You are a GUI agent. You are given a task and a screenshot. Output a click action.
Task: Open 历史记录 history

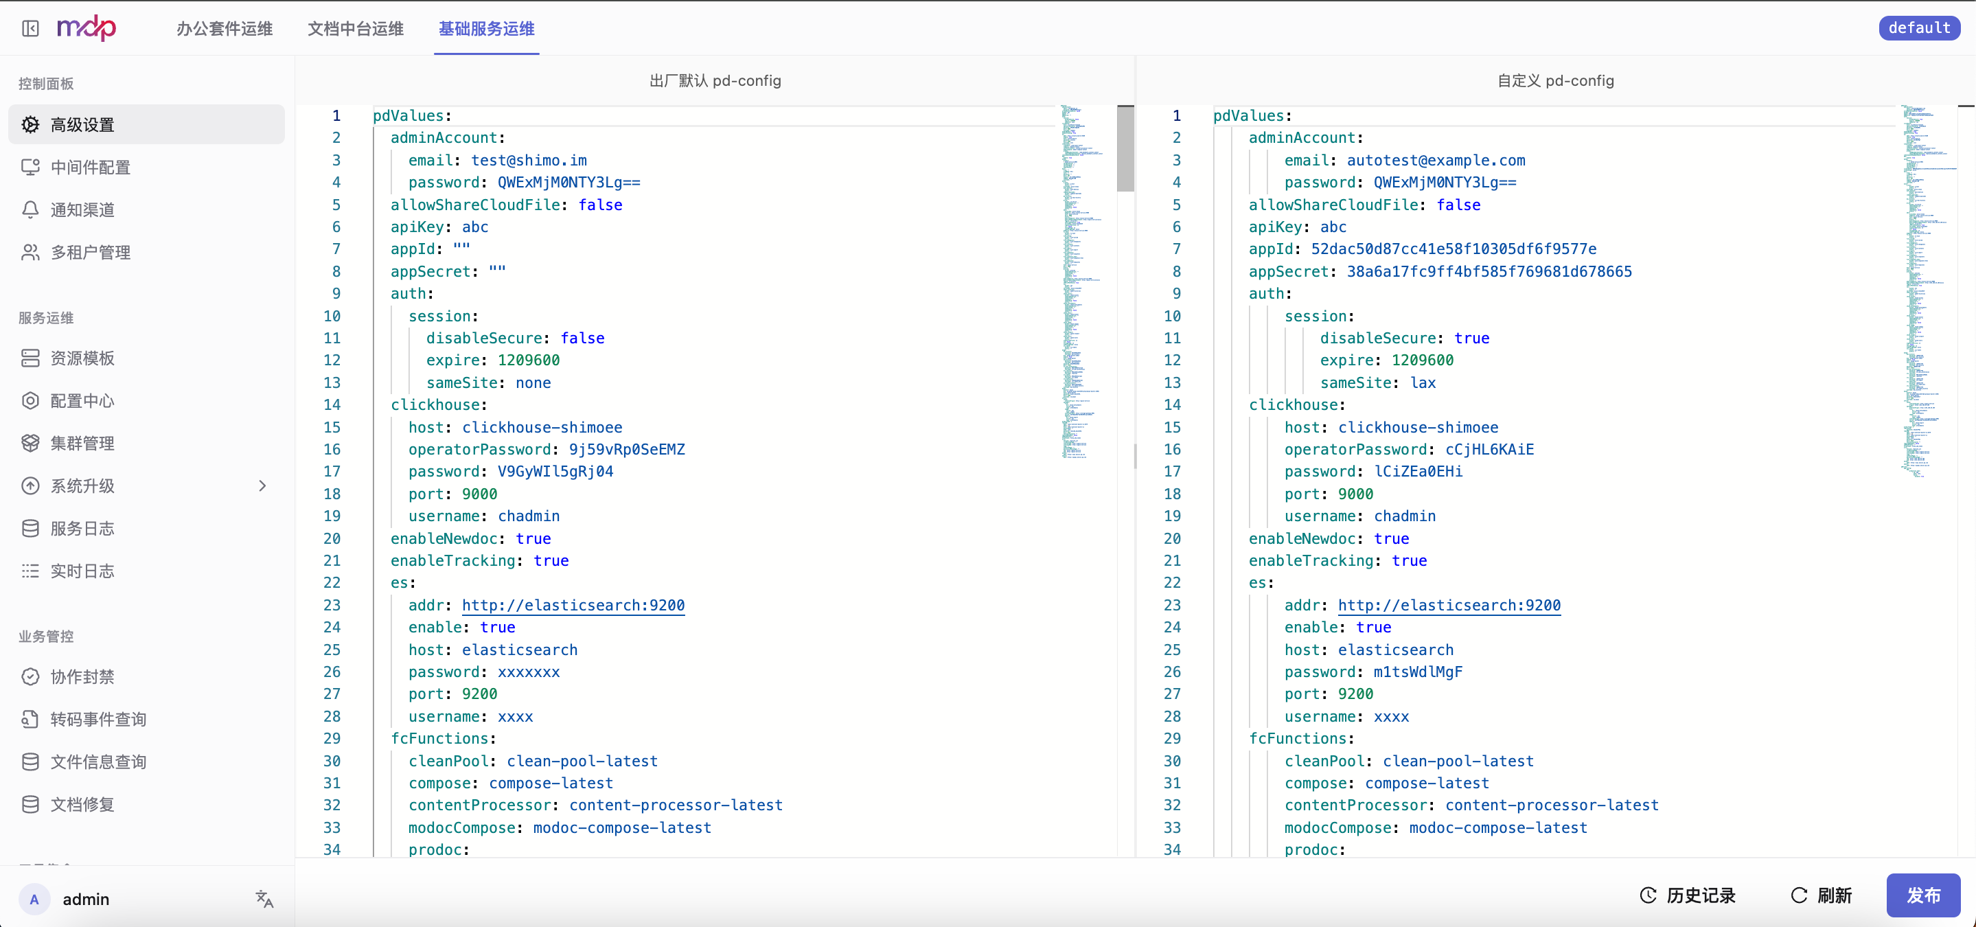pyautogui.click(x=1688, y=895)
